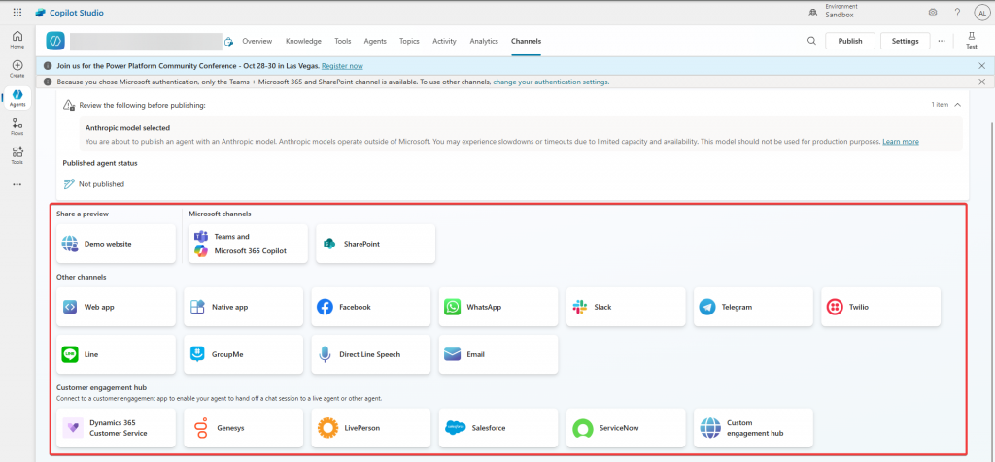Viewport: 995px width, 462px height.
Task: Show more sidebar items ellipsis
Action: click(x=17, y=184)
